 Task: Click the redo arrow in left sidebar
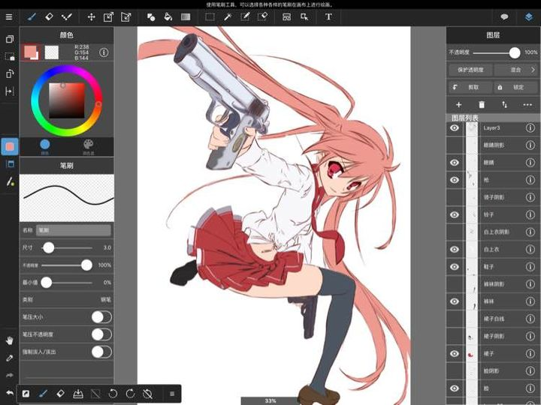coord(9,376)
